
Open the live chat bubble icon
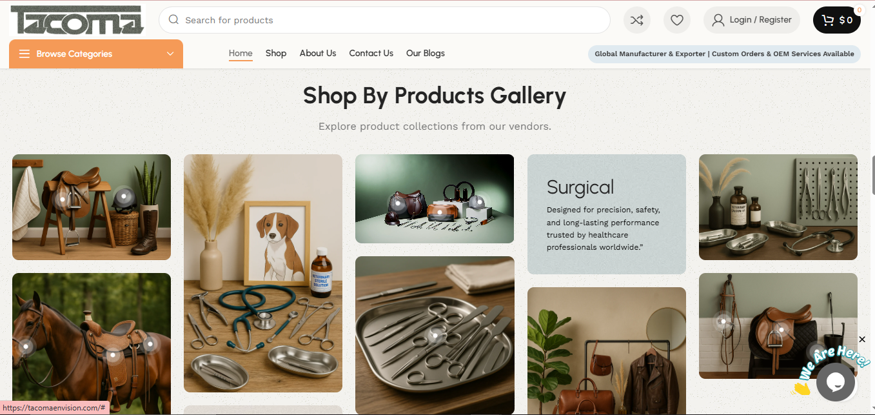[x=836, y=383]
